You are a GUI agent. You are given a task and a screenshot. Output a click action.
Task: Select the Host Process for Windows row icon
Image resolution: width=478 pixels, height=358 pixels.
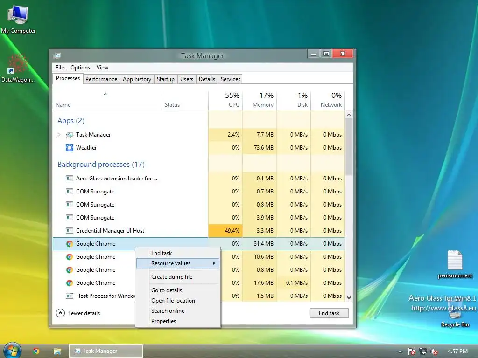70,296
